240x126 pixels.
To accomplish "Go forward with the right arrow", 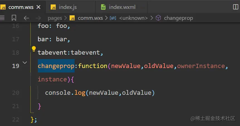I will (x=38, y=18).
